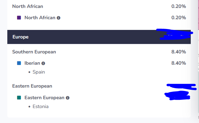Click the purple North African color square
199x123 pixels.
click(19, 17)
